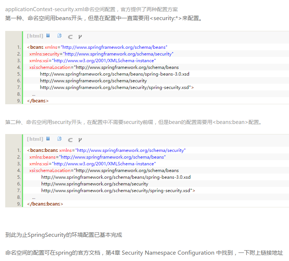This screenshot has width=289, height=261.
Task: Click the closing </beans> tag line
Action: [x=38, y=101]
